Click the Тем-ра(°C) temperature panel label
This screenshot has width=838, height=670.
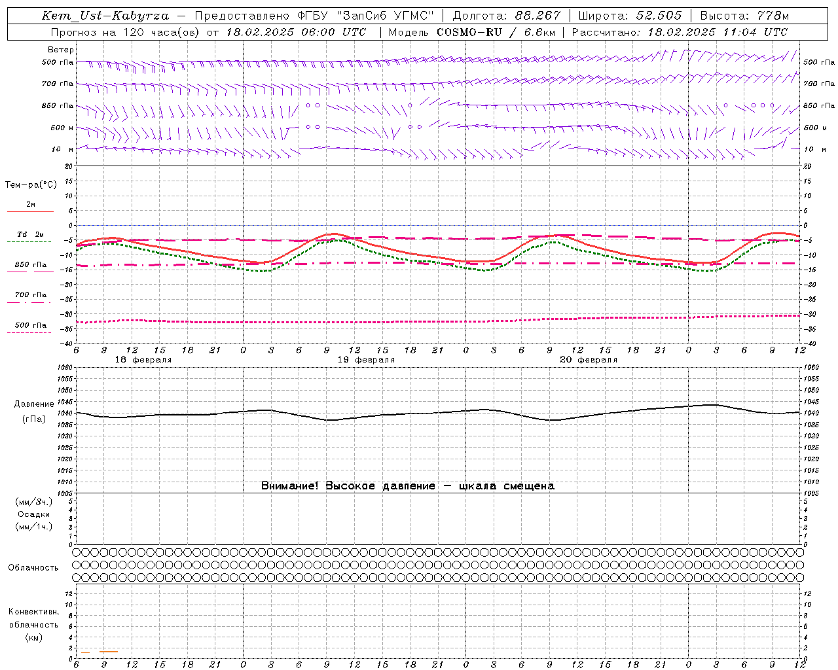coord(31,185)
